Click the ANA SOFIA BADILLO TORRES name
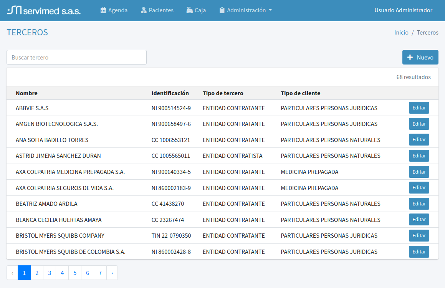Screen dimensions: 445x288 (x=52, y=140)
